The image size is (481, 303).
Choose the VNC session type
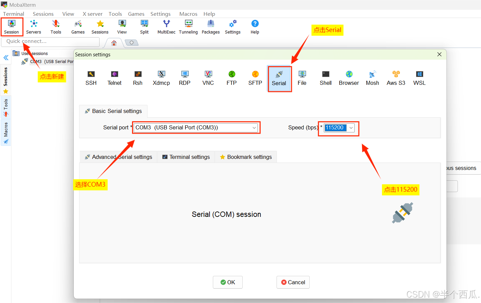(208, 78)
